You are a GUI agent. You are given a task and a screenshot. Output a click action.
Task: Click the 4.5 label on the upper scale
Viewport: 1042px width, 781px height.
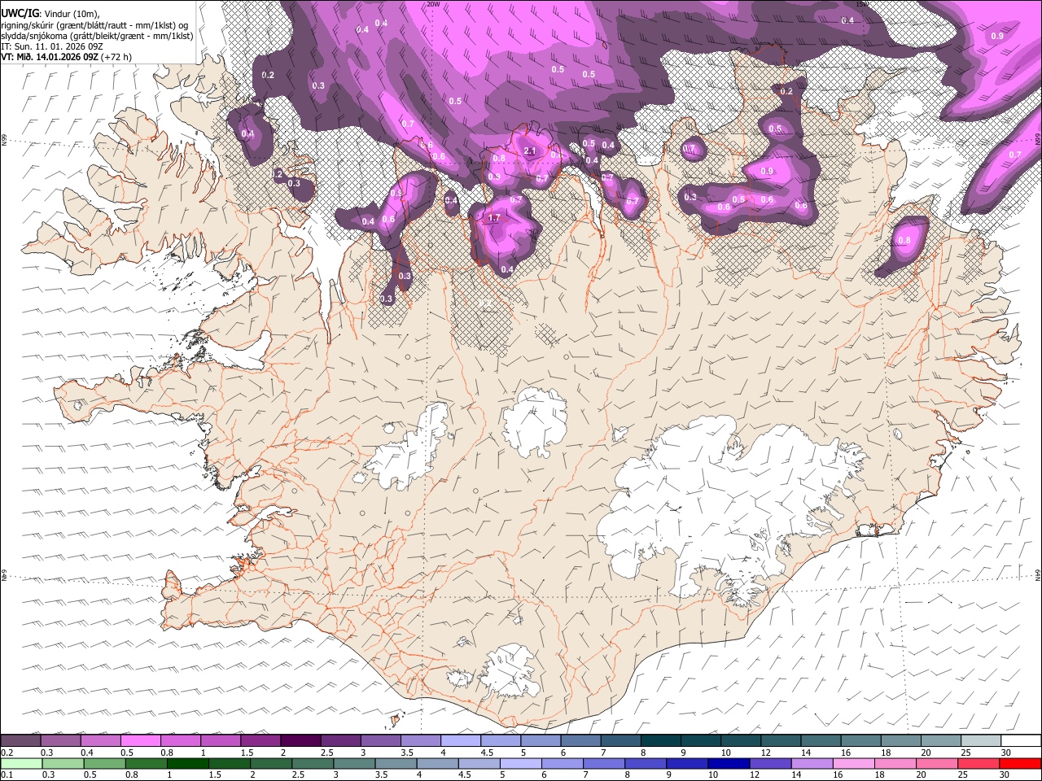point(487,753)
